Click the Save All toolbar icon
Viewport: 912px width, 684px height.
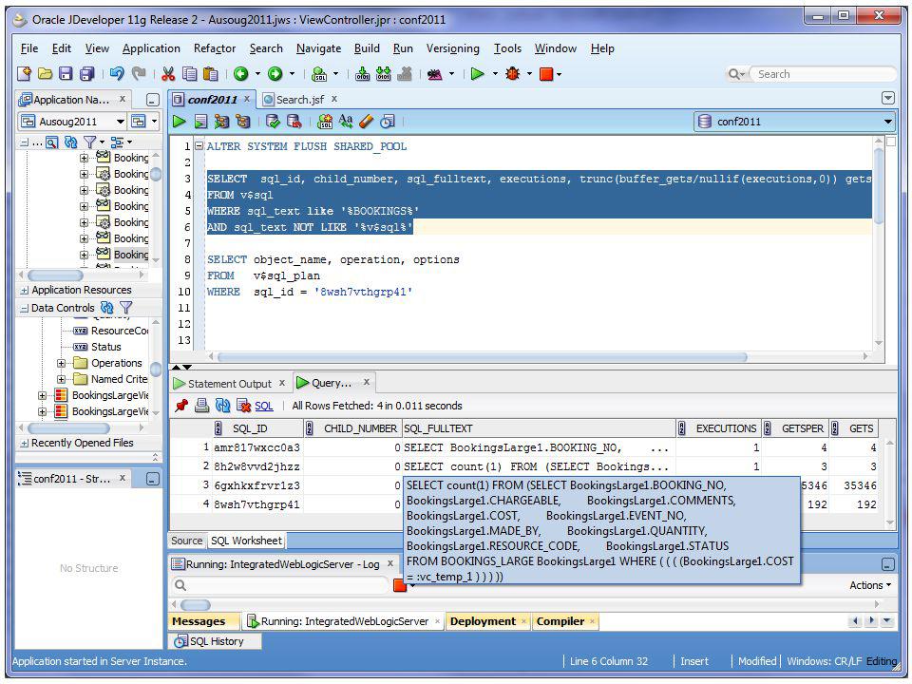[x=86, y=74]
